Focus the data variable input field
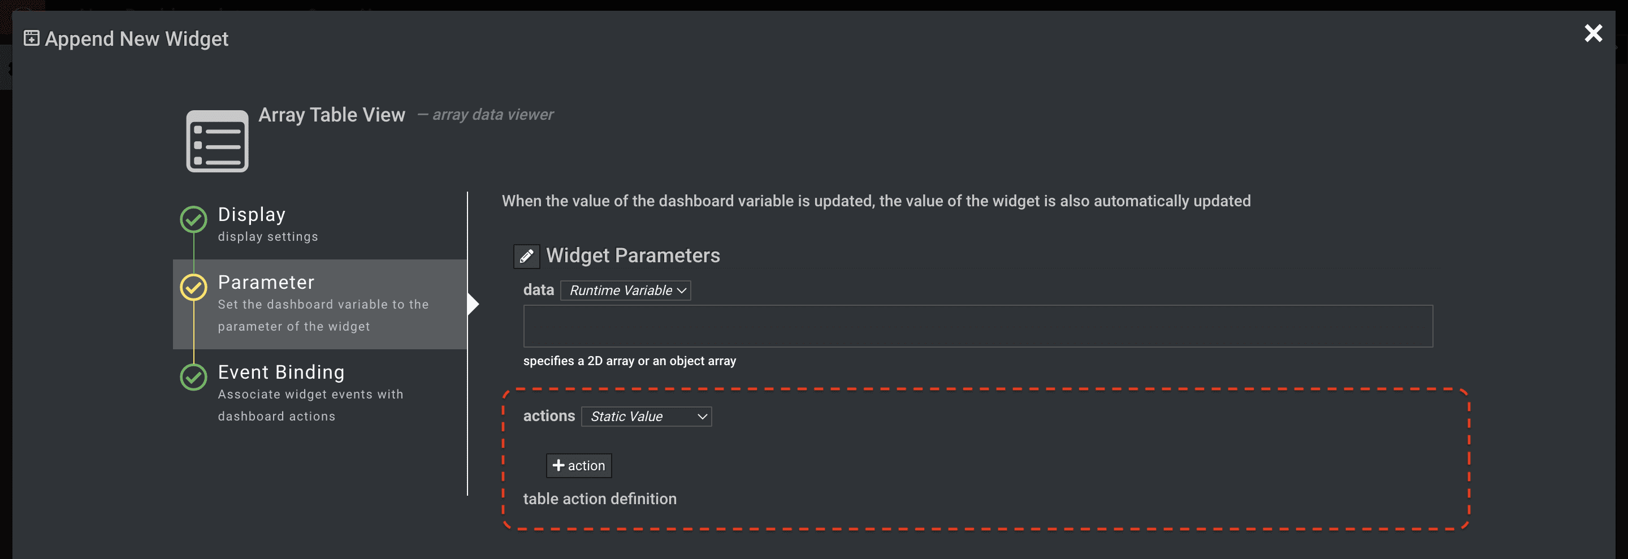The height and width of the screenshot is (559, 1628). (x=978, y=326)
